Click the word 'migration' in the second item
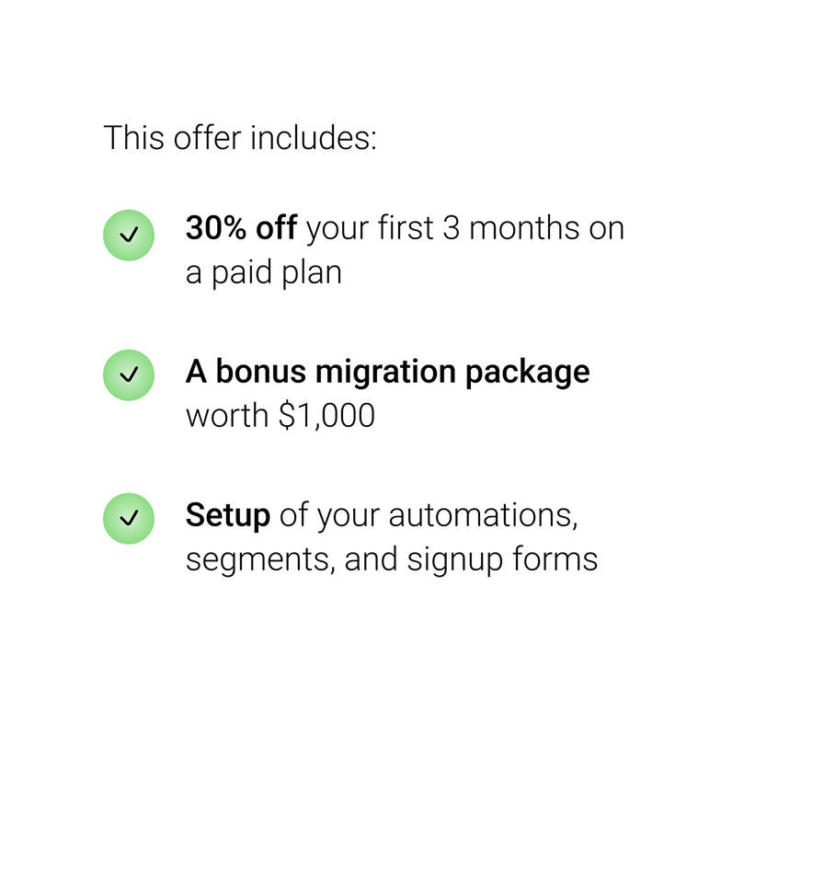Screen dimensions: 824x874 coord(385,372)
